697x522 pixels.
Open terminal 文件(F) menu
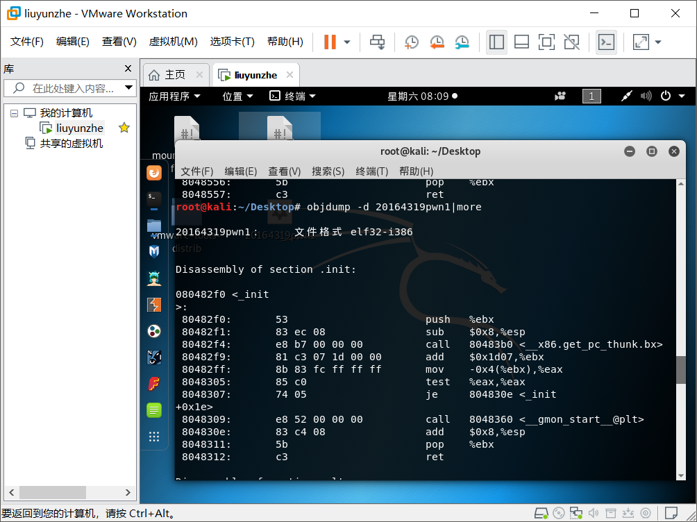[x=197, y=171]
